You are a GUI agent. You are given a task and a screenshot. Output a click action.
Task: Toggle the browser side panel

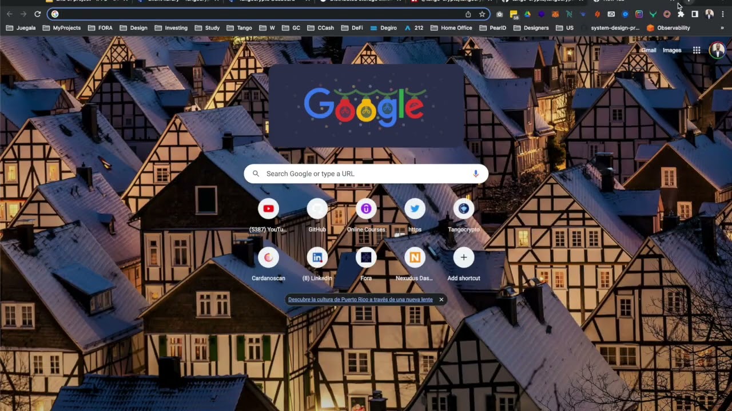tap(695, 14)
